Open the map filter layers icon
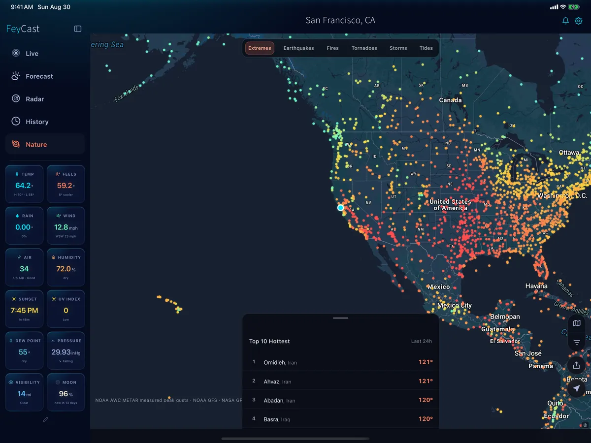 pyautogui.click(x=577, y=342)
